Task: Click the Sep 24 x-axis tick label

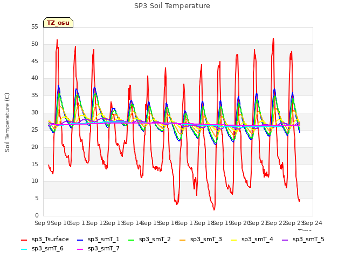Action: (313, 223)
